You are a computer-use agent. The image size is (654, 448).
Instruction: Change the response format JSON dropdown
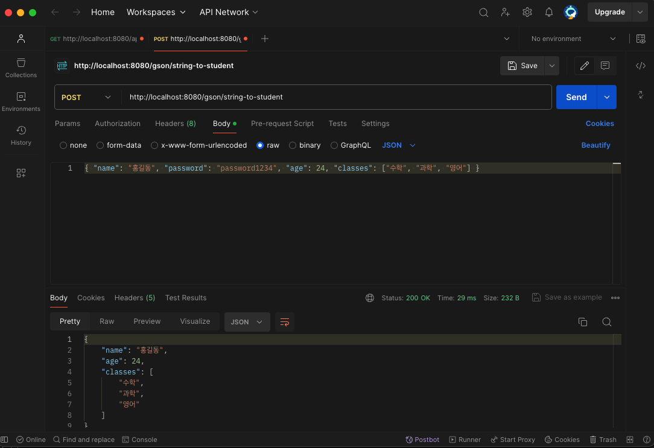(247, 322)
